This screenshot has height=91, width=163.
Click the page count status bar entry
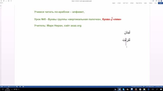(159, 87)
